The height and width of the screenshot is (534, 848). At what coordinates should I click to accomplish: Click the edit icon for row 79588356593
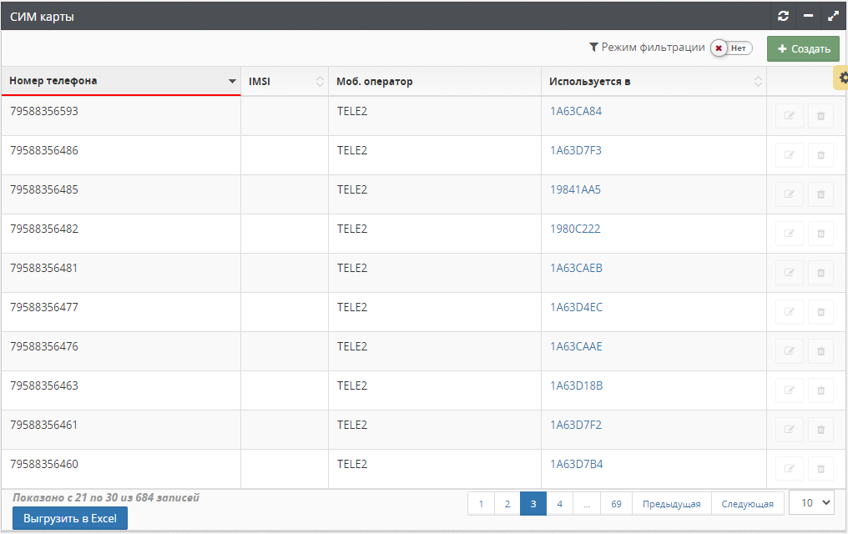(789, 116)
